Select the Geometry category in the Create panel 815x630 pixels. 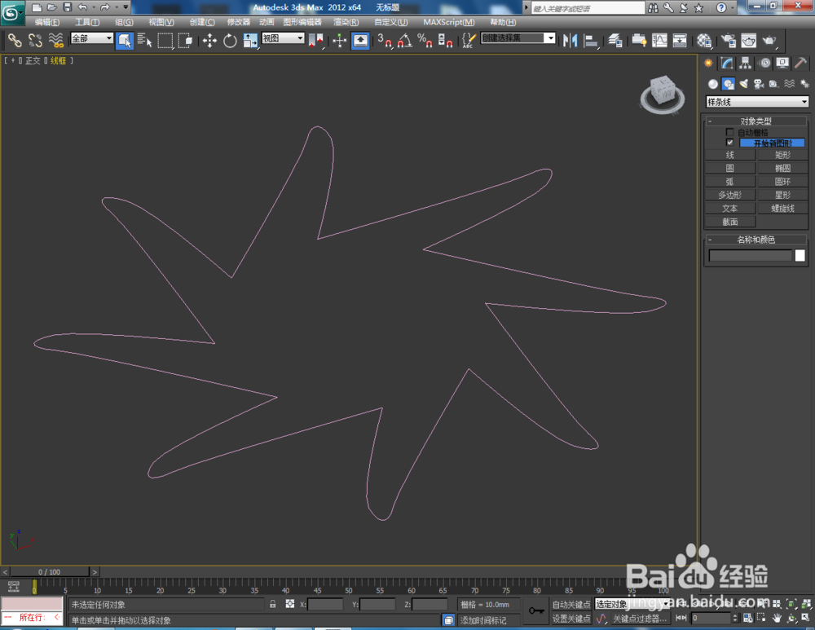pyautogui.click(x=712, y=83)
